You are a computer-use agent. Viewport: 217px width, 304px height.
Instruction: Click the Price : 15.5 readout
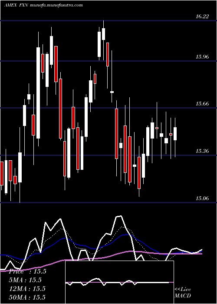[27, 271]
